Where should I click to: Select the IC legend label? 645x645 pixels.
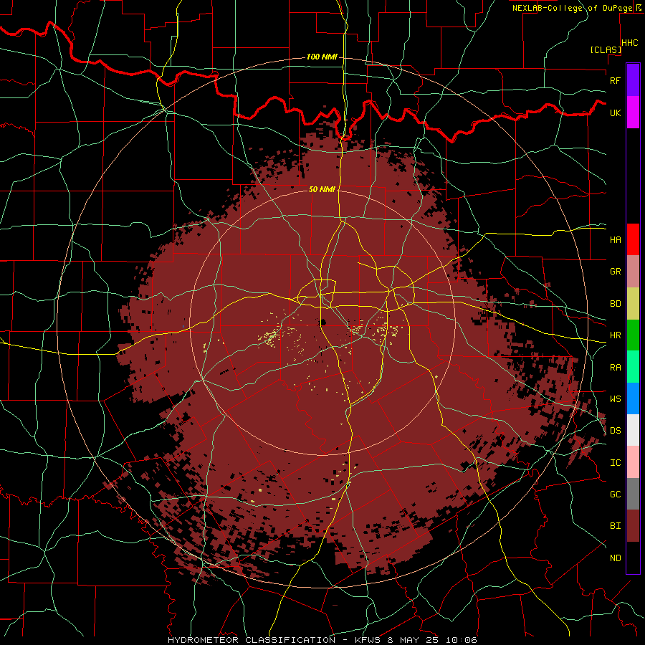pyautogui.click(x=615, y=463)
